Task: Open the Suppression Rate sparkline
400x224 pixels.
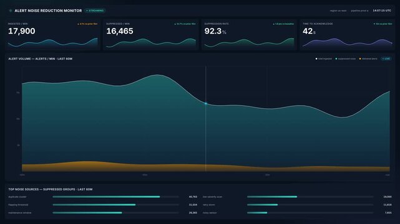Action: point(249,42)
